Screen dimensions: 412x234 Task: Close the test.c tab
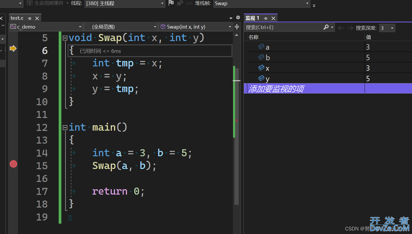tap(37, 18)
